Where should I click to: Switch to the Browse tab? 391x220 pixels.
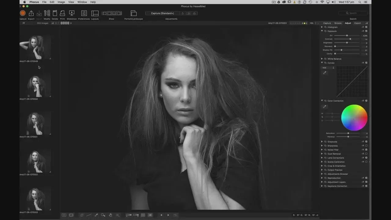click(x=338, y=23)
